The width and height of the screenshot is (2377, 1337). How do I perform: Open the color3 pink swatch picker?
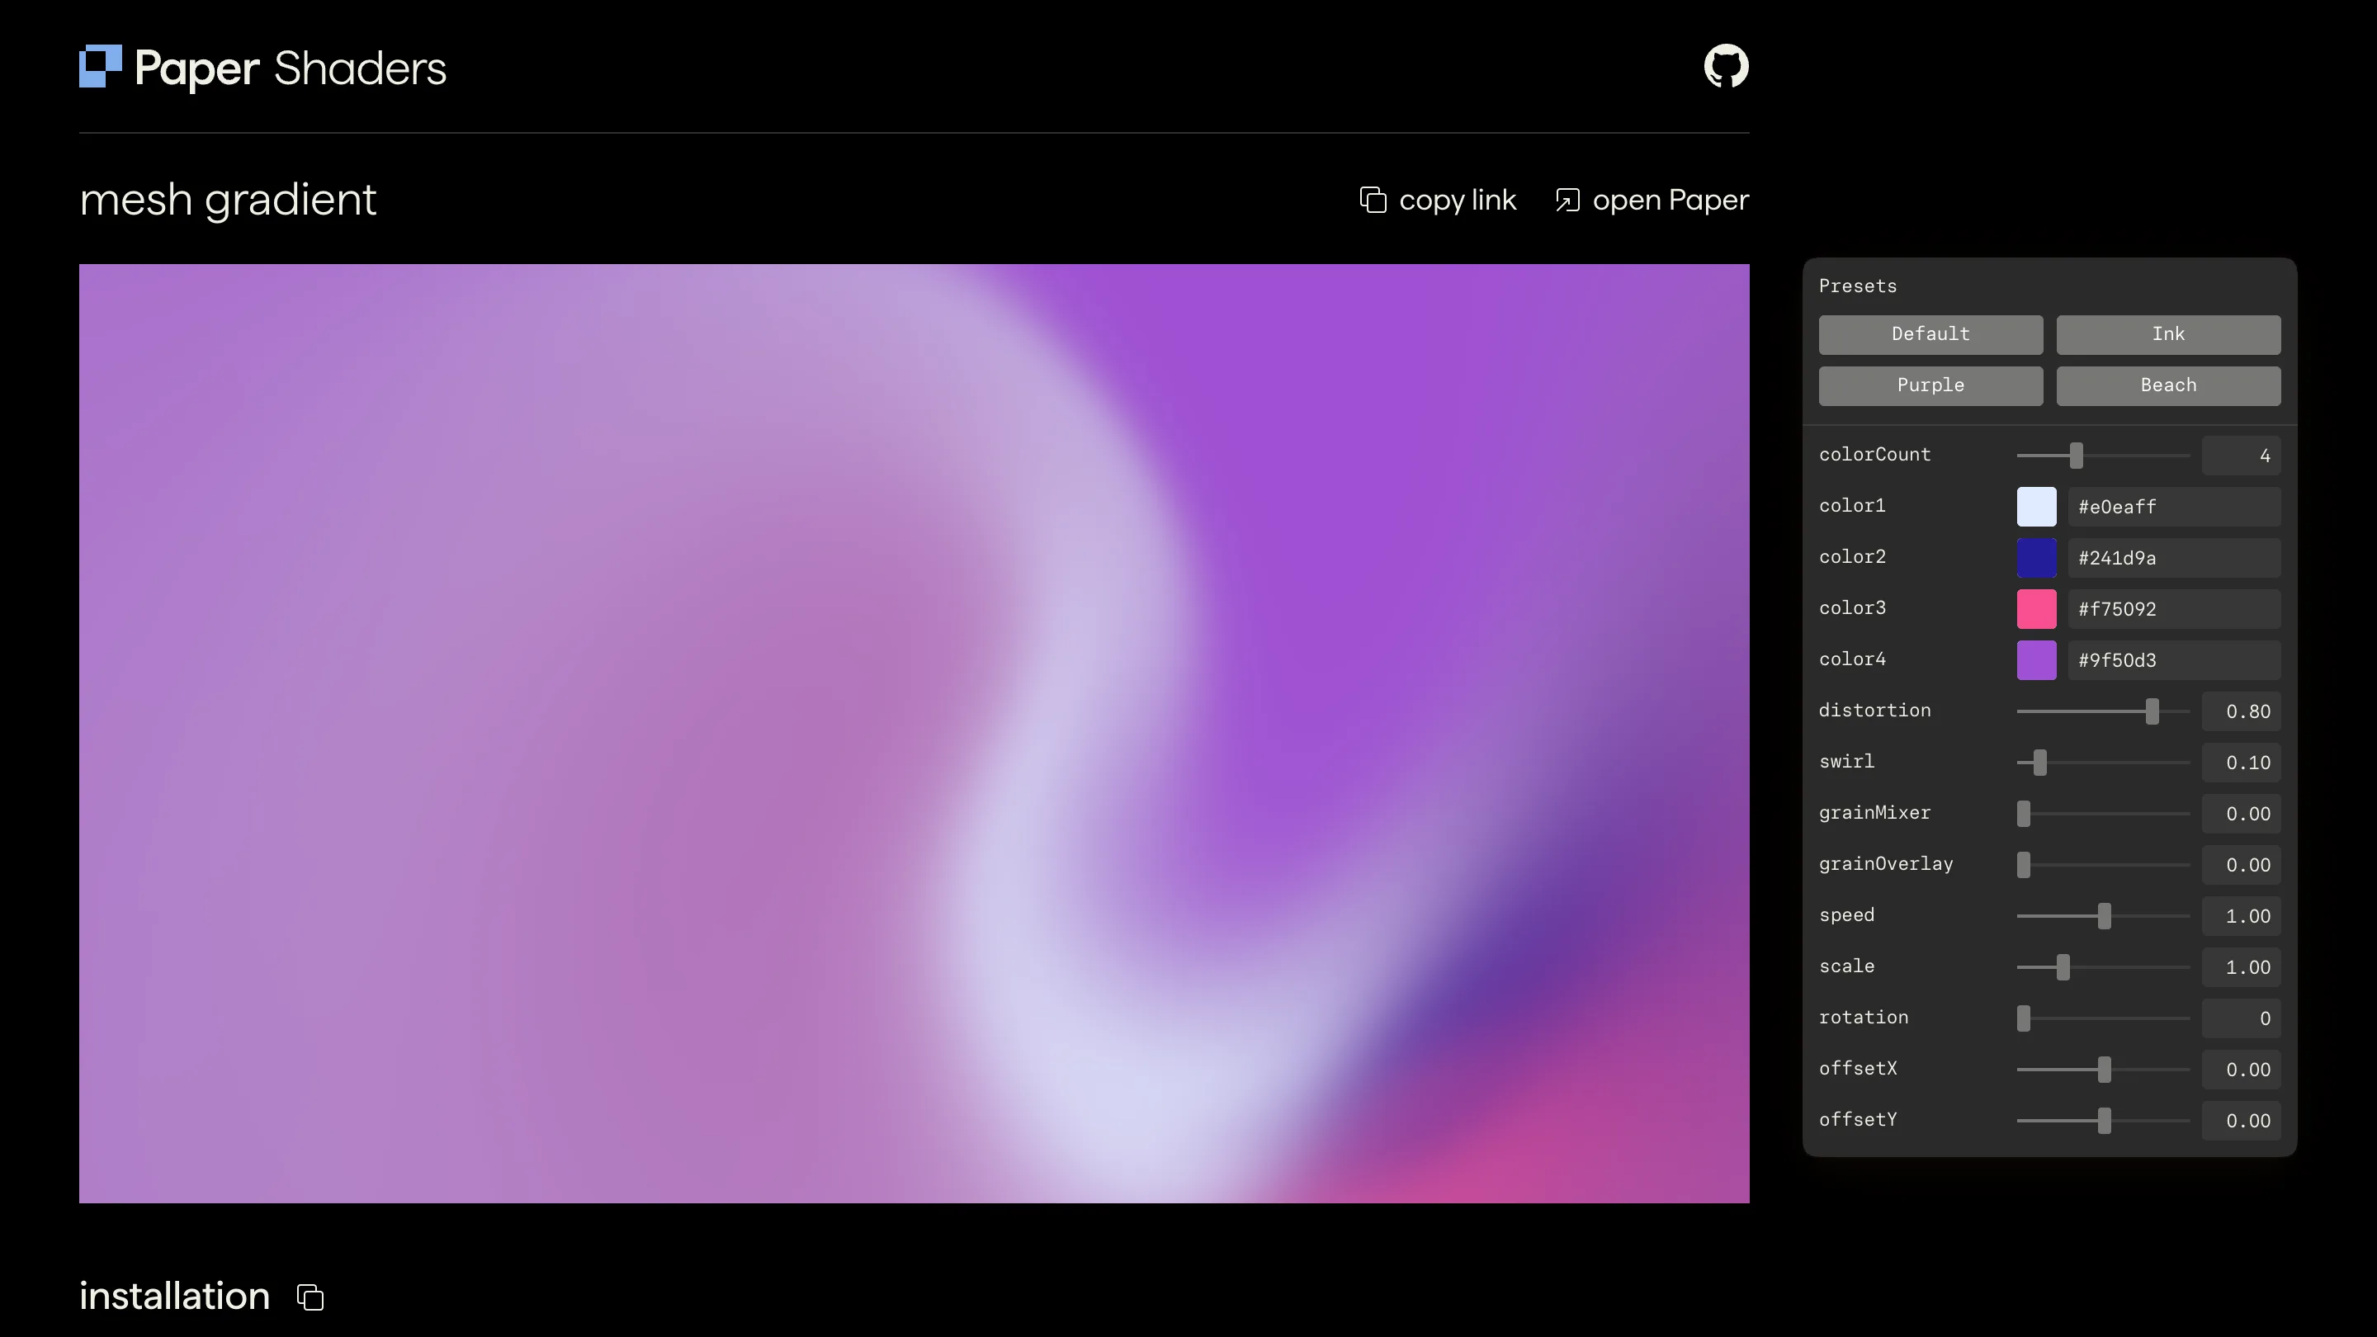coord(2036,609)
